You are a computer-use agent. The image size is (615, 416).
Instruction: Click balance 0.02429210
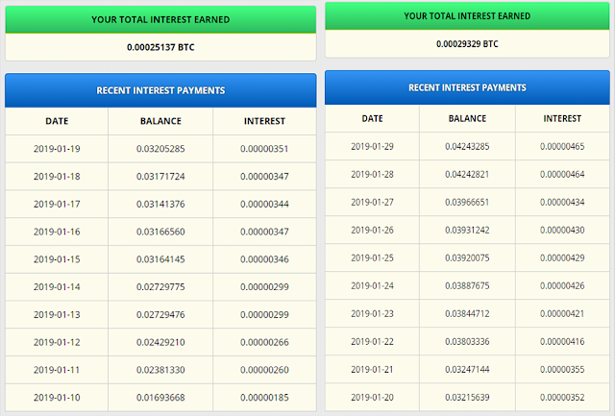[x=160, y=342]
